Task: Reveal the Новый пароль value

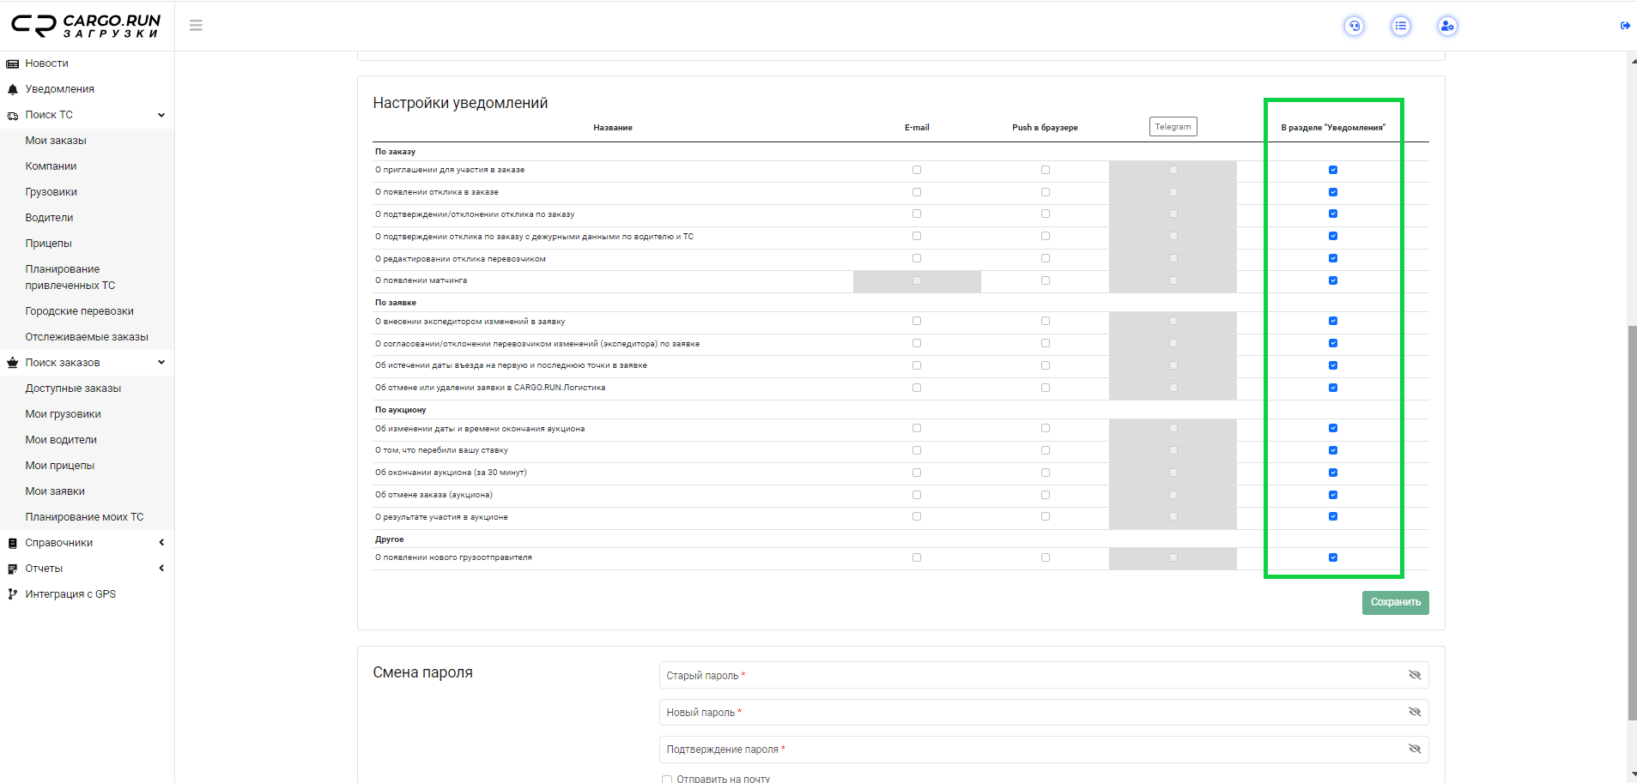Action: pos(1415,712)
